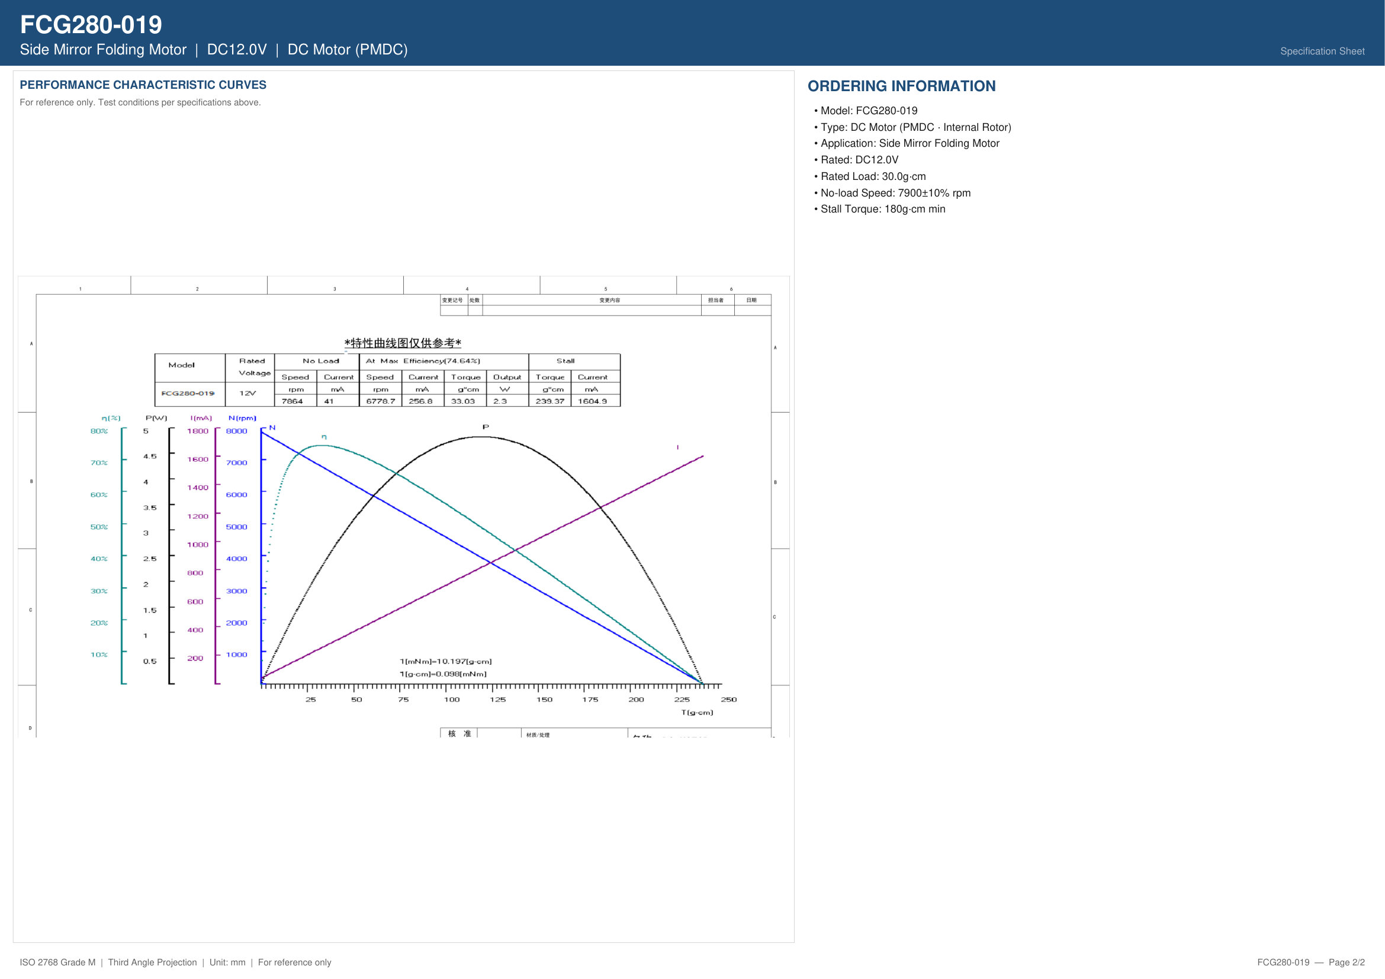Click the 'Side Mirror Folding Motor' subtitle text
The height and width of the screenshot is (979, 1385).
point(103,50)
